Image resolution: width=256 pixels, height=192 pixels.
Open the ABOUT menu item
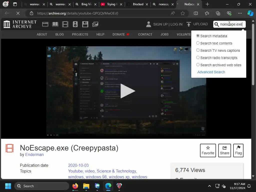pyautogui.click(x=42, y=34)
